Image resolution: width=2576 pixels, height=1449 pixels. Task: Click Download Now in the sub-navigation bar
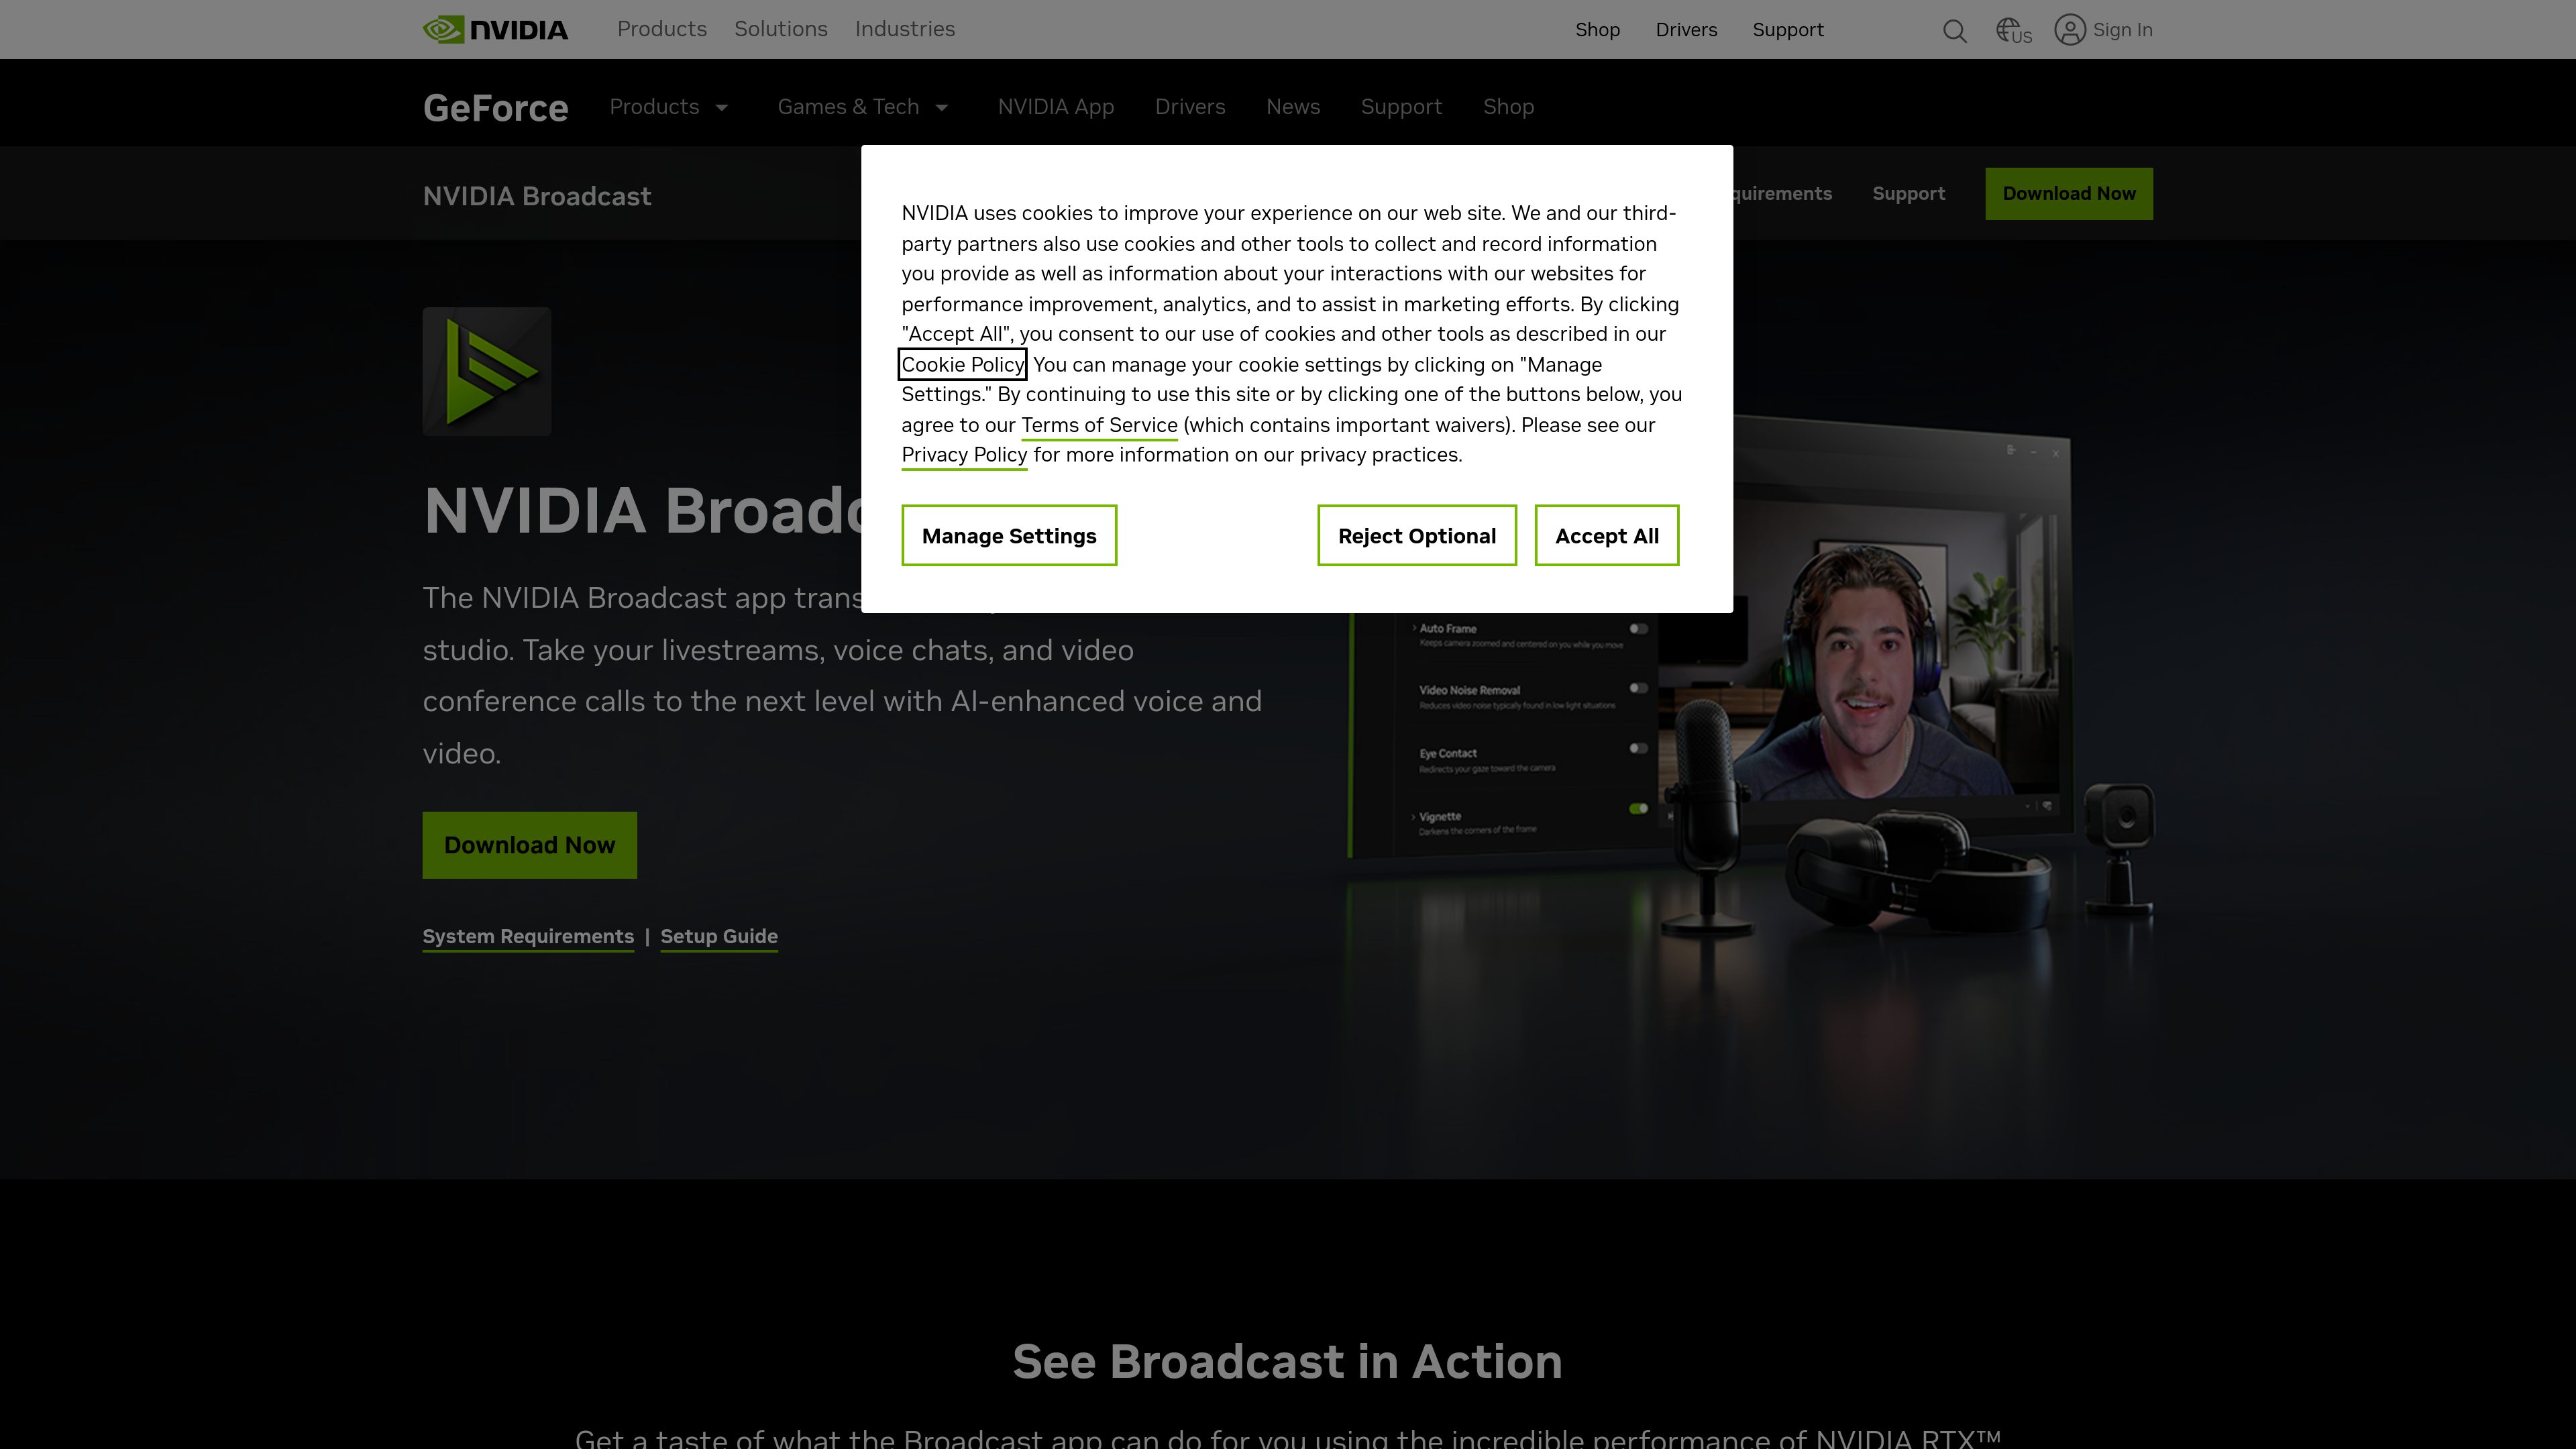[2068, 193]
